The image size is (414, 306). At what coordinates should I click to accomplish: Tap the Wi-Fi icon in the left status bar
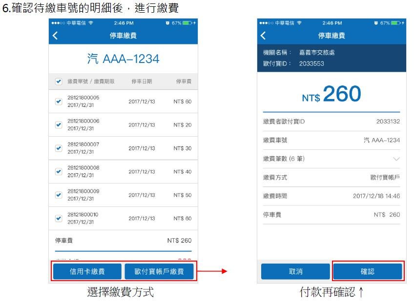point(90,22)
